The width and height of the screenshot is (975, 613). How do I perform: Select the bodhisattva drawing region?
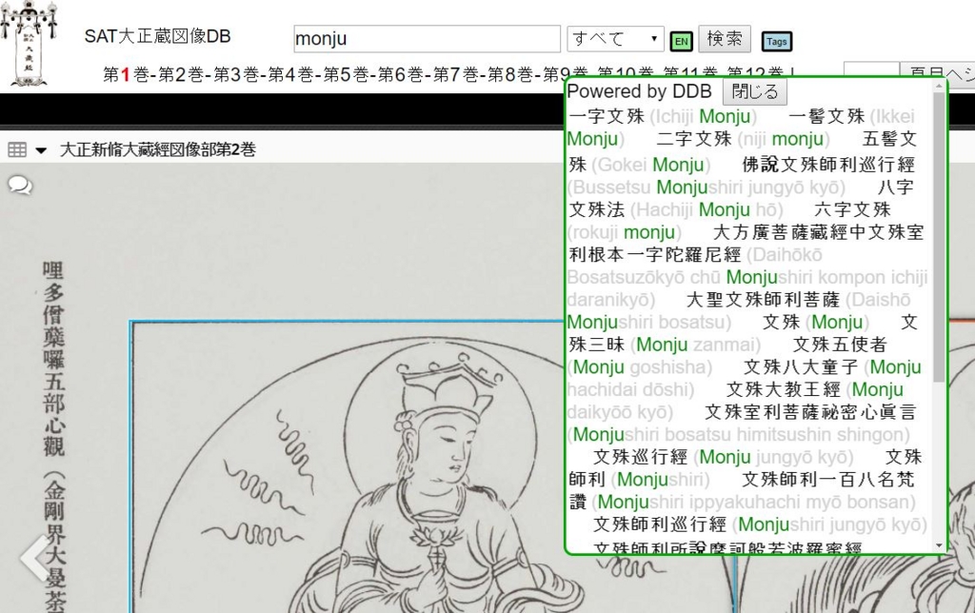point(433,466)
